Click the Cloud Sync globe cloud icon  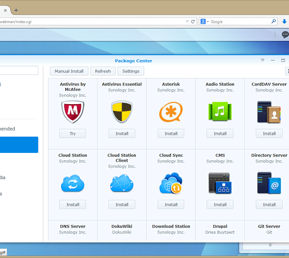(x=171, y=183)
